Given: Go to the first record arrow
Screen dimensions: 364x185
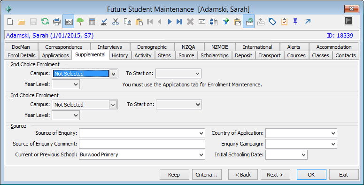Looking at the screenshot, I should [x=150, y=22].
